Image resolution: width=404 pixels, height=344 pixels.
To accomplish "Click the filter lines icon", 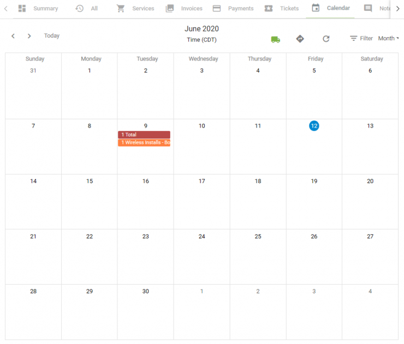I will click(x=354, y=38).
